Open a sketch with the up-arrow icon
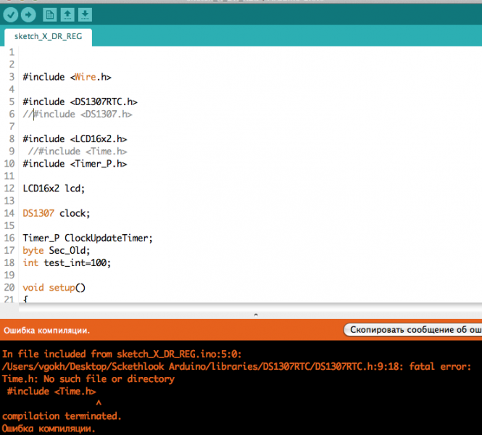Image resolution: width=482 pixels, height=435 pixels. pyautogui.click(x=67, y=14)
